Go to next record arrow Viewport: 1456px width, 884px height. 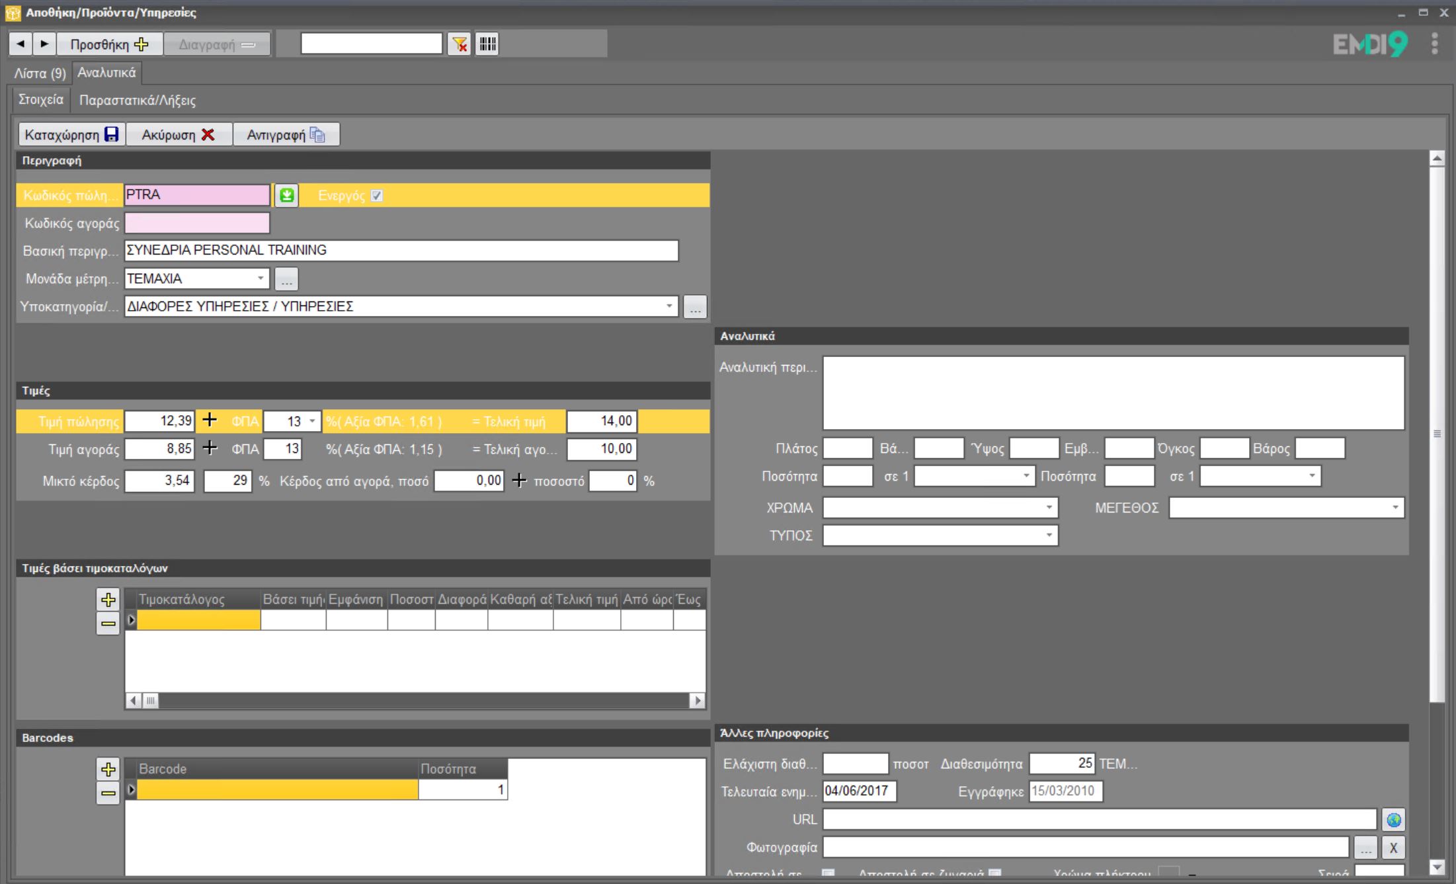point(44,44)
